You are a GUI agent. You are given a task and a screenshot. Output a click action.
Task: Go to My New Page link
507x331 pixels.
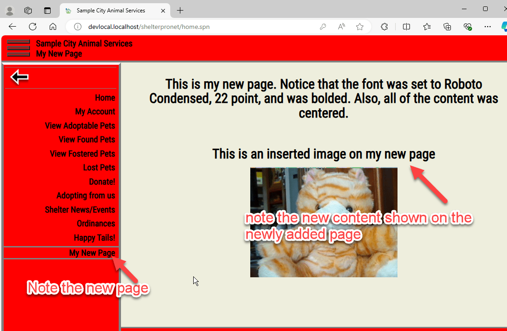92,252
